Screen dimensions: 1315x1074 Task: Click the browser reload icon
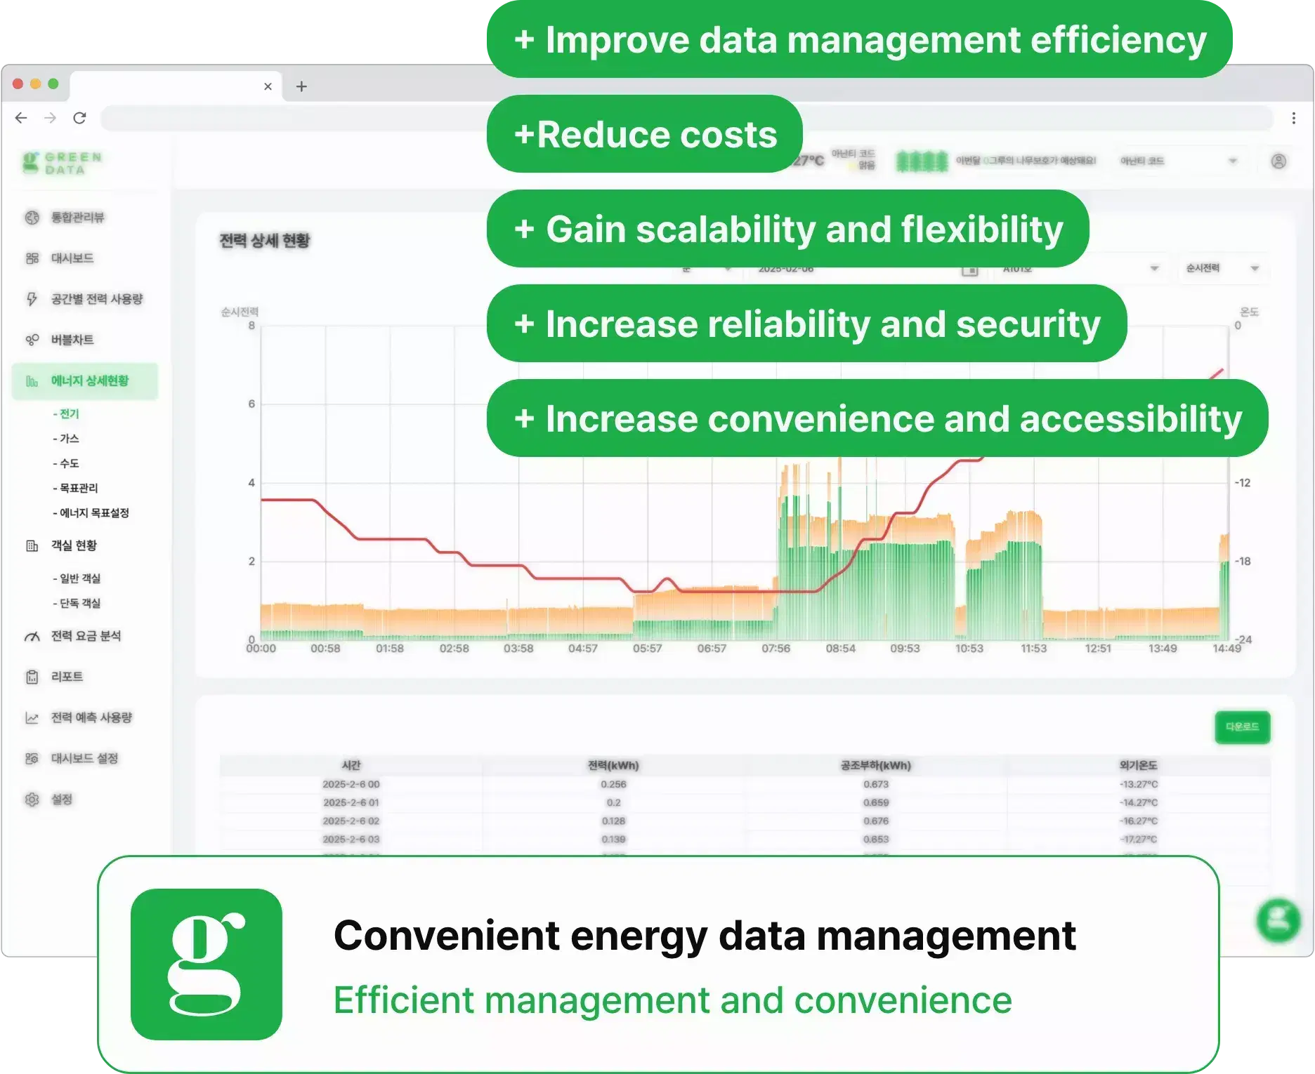tap(79, 118)
